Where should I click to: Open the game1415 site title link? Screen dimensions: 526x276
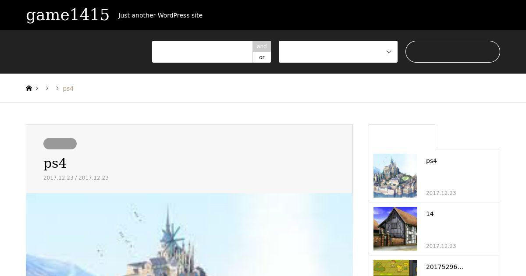click(68, 15)
